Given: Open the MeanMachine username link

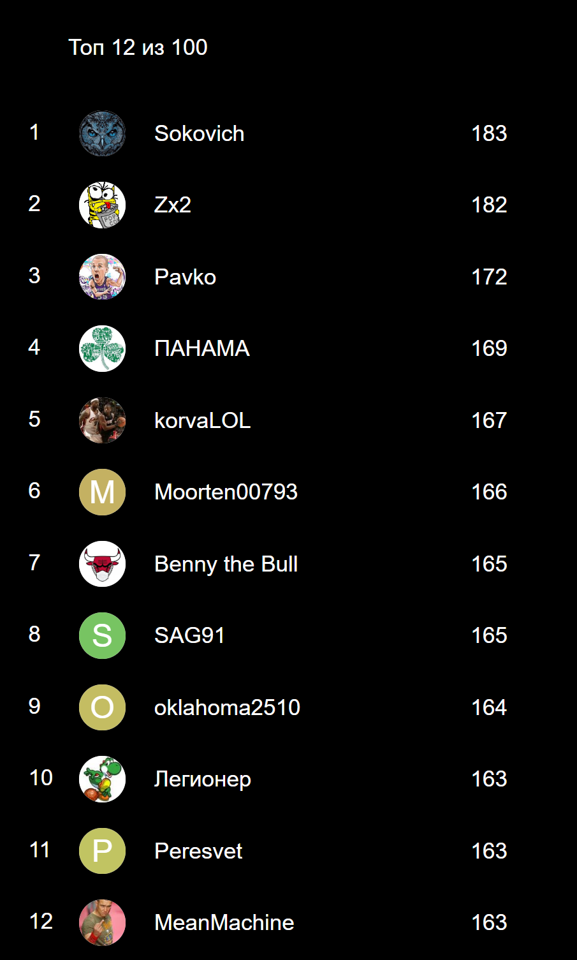Looking at the screenshot, I should (224, 922).
